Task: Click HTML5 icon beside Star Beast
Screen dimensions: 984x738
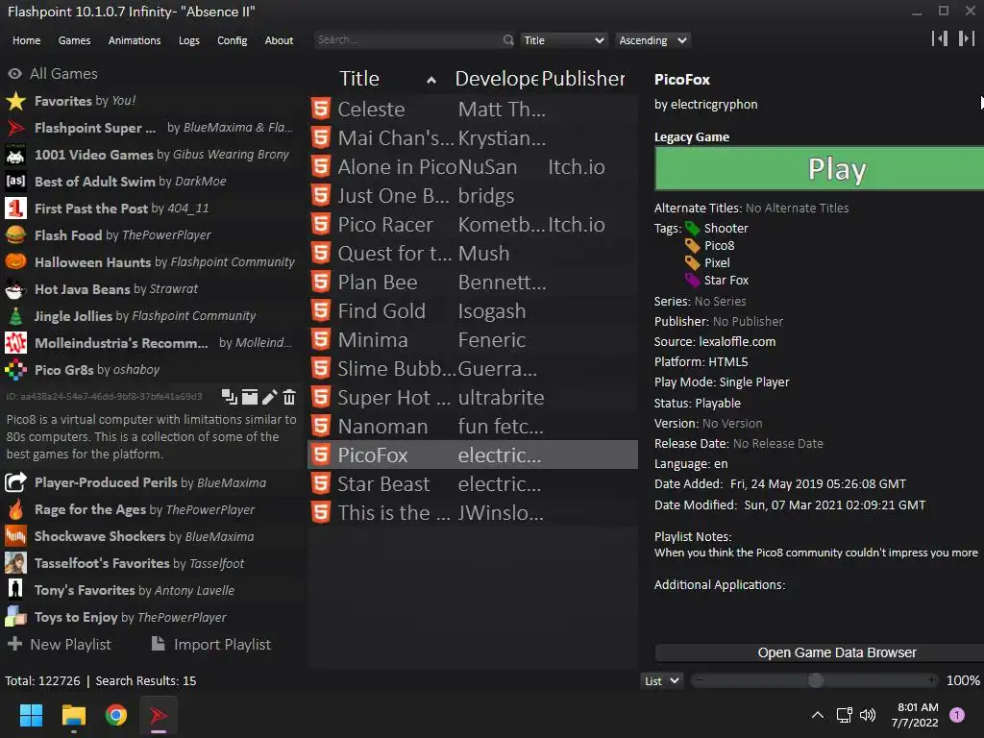Action: 321,484
